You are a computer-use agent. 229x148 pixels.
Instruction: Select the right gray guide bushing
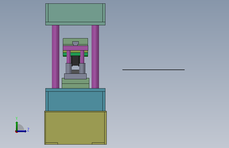click(x=82, y=68)
